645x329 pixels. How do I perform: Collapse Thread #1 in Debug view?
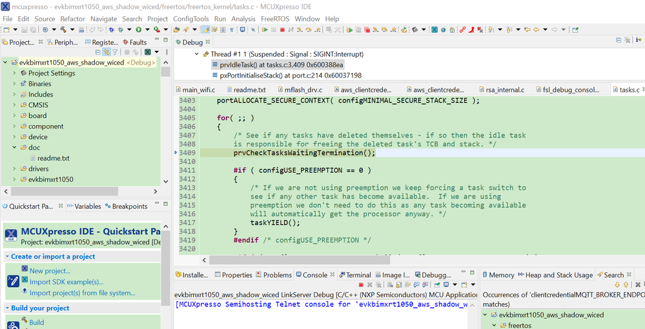click(197, 54)
